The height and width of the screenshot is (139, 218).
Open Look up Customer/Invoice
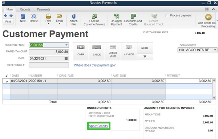tap(94, 20)
